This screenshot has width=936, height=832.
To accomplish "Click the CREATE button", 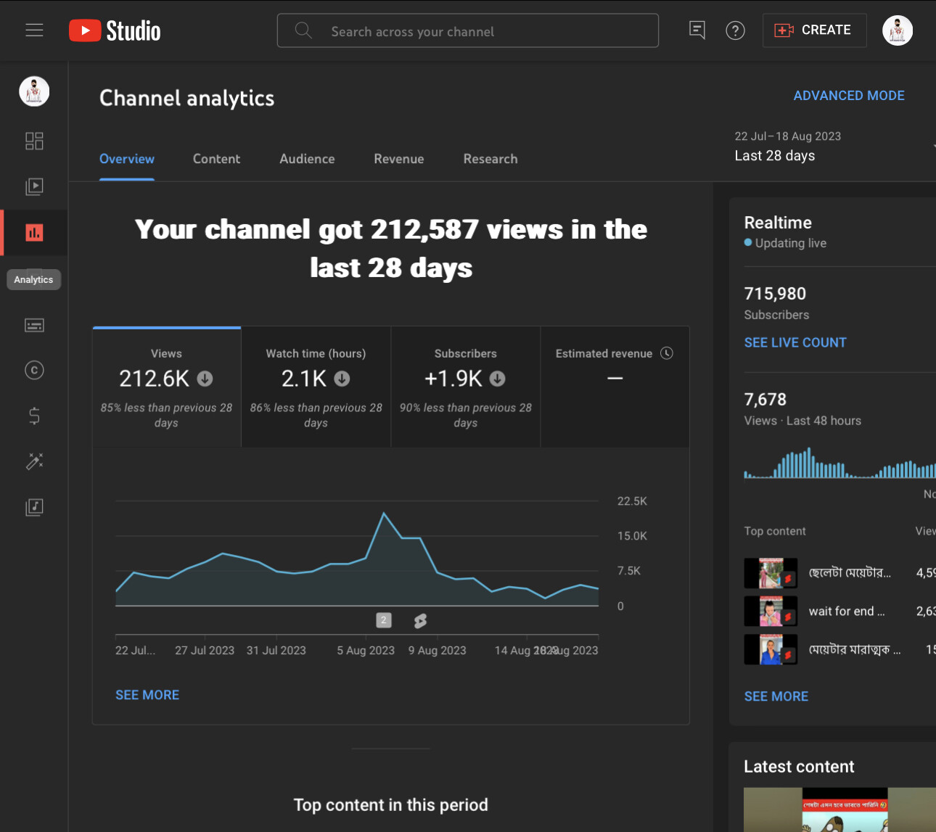I will pos(814,30).
